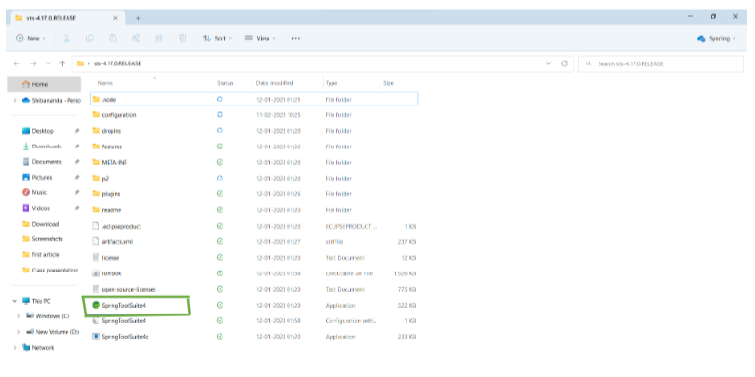
Task: Open Music in quick access
Action: (x=39, y=192)
